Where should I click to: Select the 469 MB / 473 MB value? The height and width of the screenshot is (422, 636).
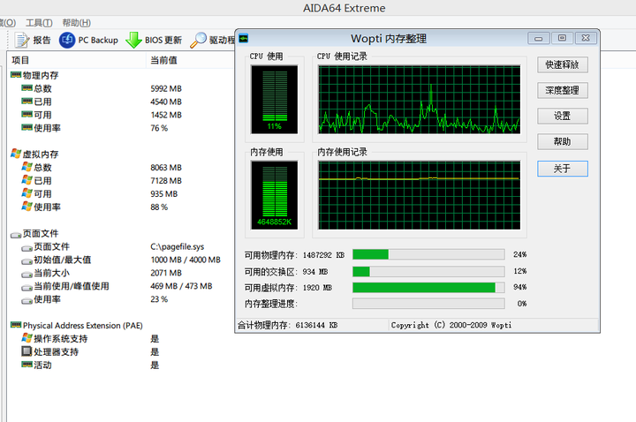181,286
